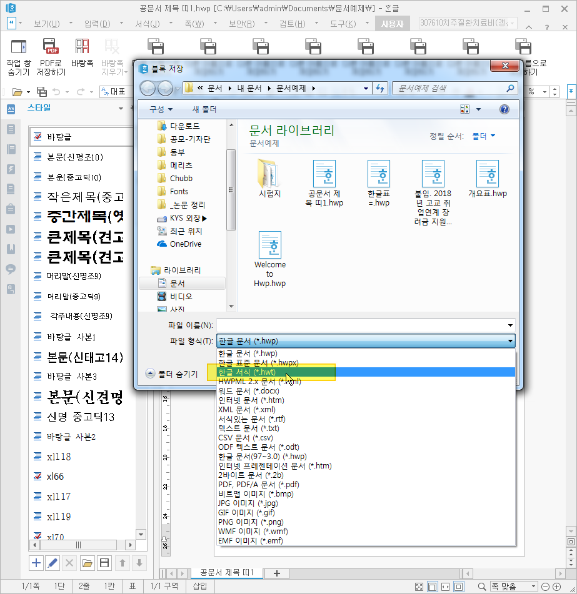Click the refresh icon beside address bar
This screenshot has height=594, width=577.
pos(380,88)
